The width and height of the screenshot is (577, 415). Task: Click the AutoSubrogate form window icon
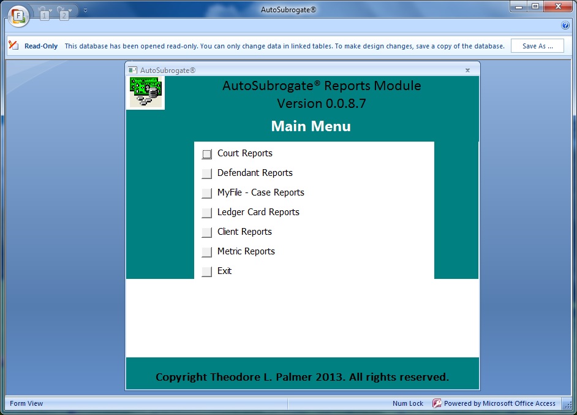[x=132, y=70]
